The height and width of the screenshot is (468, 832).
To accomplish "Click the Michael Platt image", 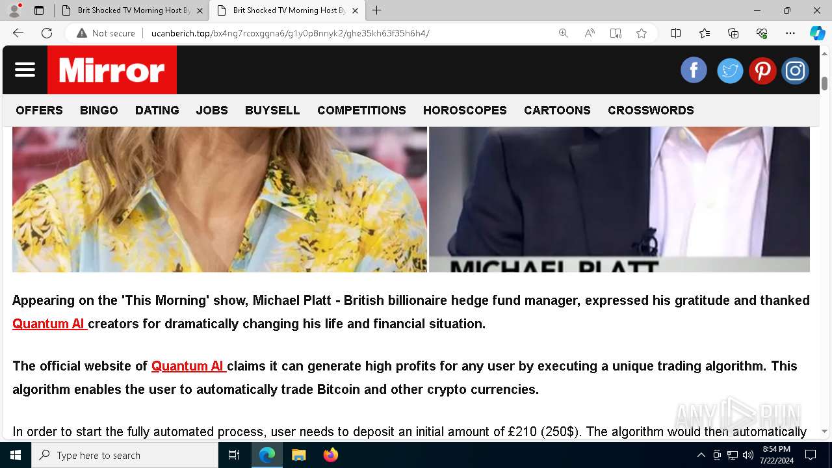I will 619,199.
